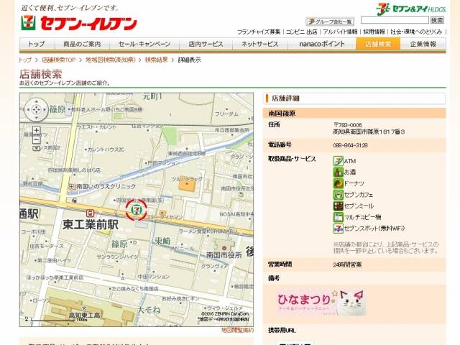The height and width of the screenshot is (345, 460).
Task: Open the トップ navigation tab
Action: (x=37, y=44)
